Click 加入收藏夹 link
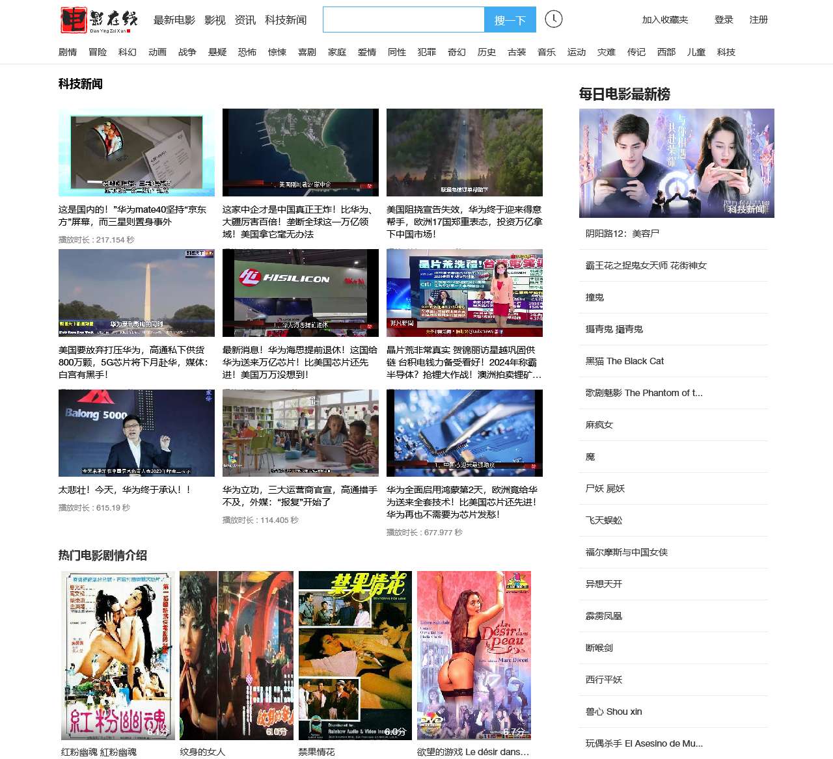This screenshot has height=759, width=833. point(665,20)
